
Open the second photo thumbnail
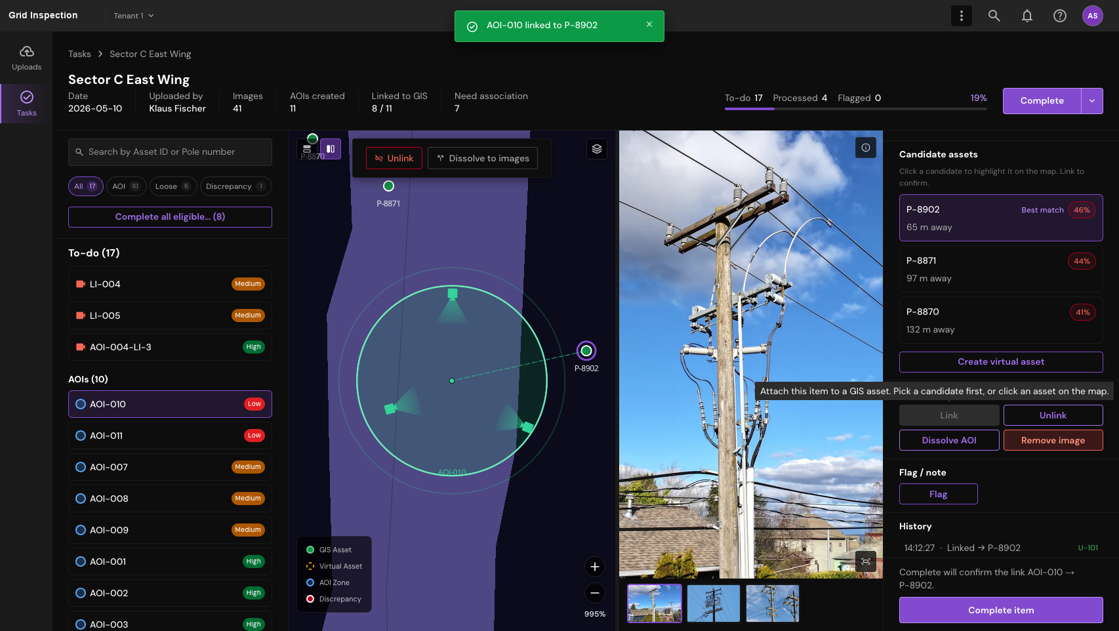[714, 603]
